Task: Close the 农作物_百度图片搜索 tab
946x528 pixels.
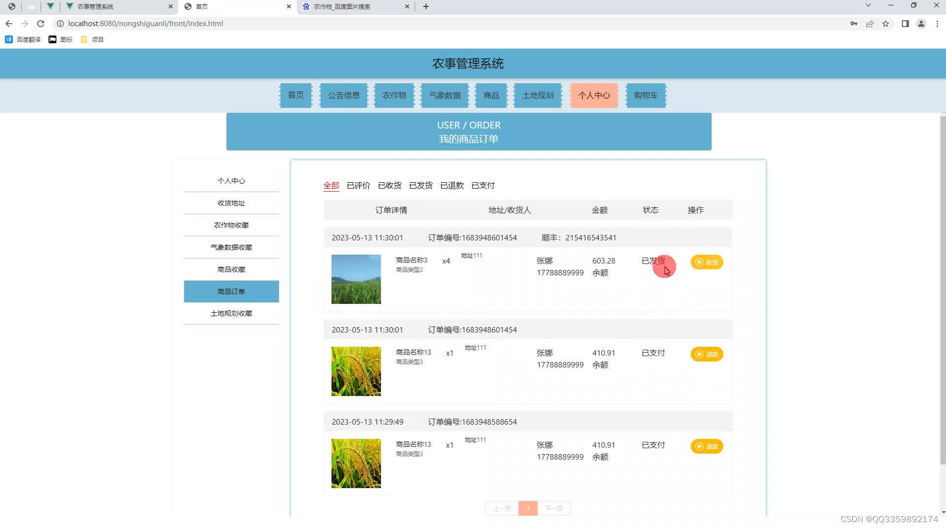Action: click(x=407, y=6)
